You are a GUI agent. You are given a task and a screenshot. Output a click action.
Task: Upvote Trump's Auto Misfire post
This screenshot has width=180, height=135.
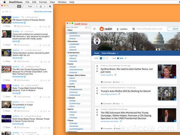click(97, 88)
